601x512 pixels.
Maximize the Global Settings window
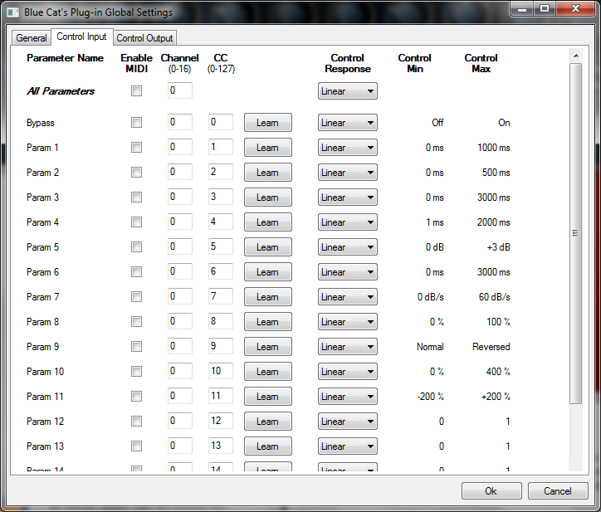point(545,8)
